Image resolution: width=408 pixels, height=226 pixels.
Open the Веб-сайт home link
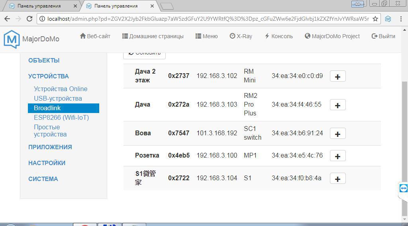(x=95, y=36)
